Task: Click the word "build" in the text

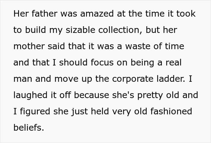Action: [36, 30]
